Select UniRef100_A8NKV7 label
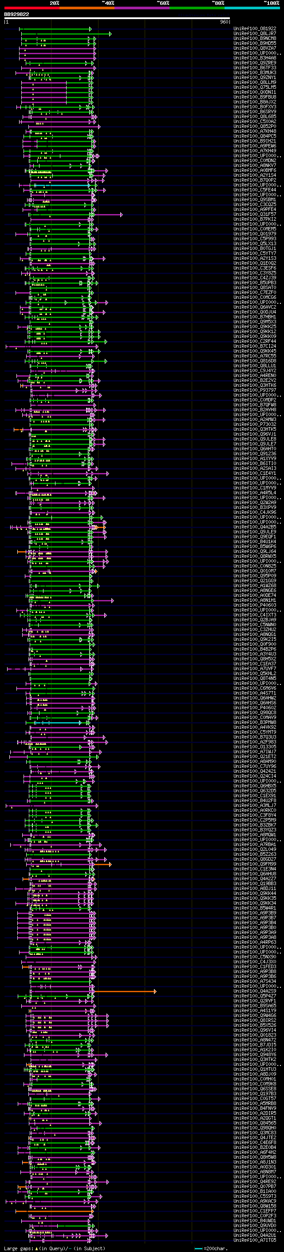The height and width of the screenshot is (1252, 284). [x=255, y=165]
